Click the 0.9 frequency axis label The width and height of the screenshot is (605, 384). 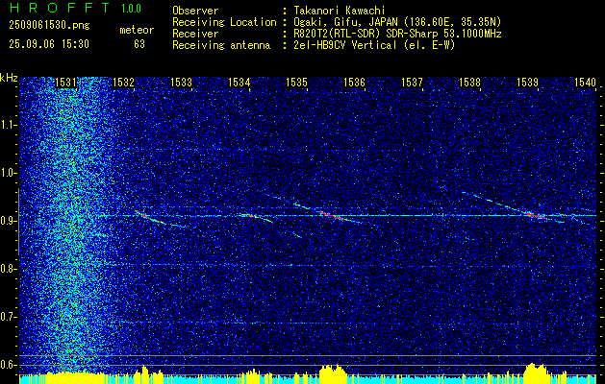(8, 221)
